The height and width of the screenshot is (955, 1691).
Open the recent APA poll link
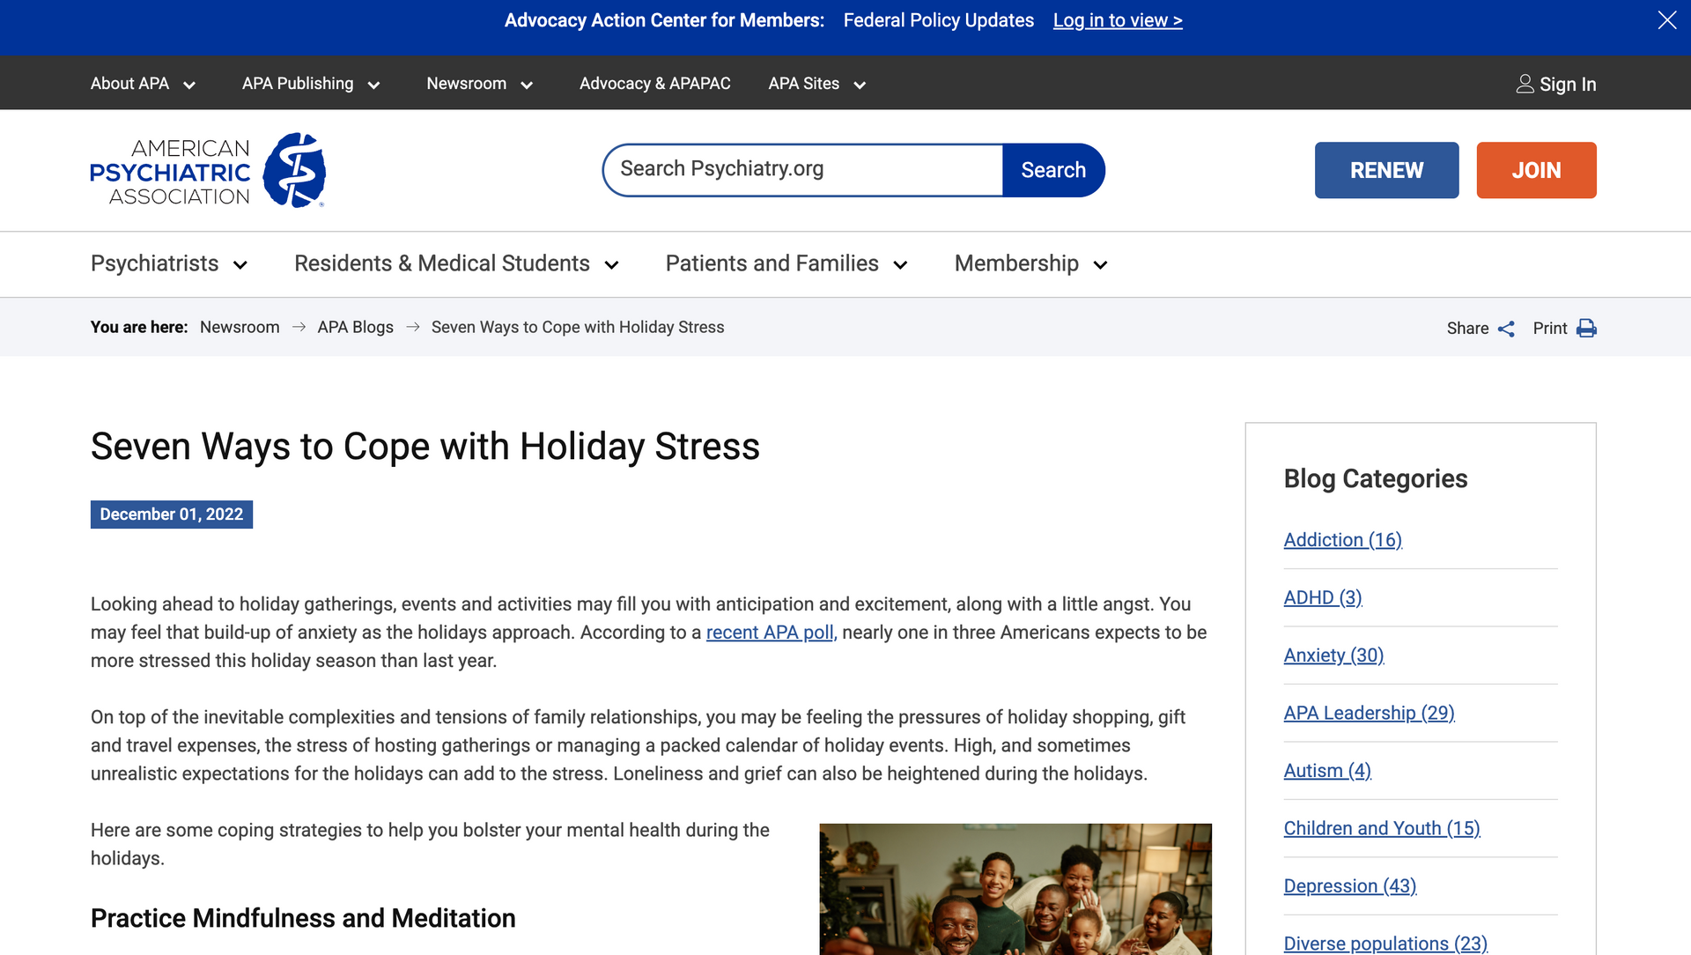(x=769, y=633)
